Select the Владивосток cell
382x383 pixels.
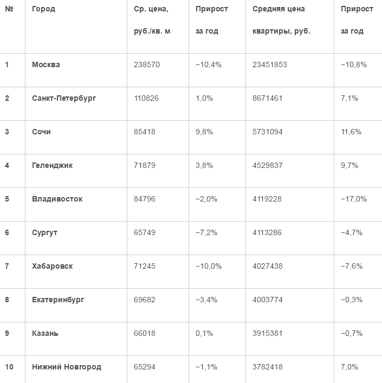coord(57,199)
